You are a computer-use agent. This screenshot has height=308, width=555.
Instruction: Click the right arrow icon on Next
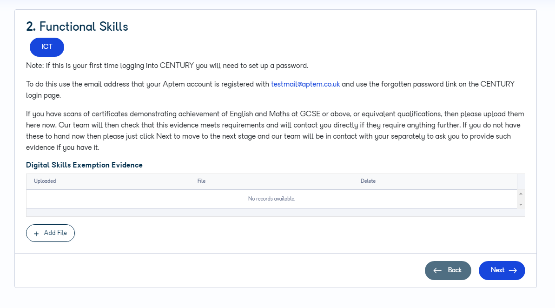(513, 270)
